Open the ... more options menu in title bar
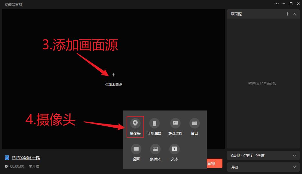 coord(276,3)
